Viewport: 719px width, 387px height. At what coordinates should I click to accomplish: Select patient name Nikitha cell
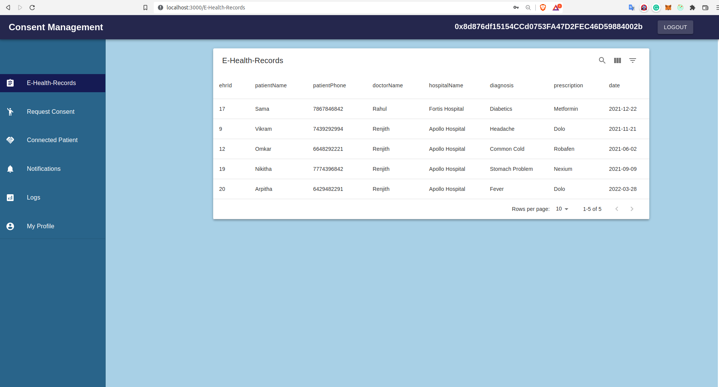tap(264, 169)
